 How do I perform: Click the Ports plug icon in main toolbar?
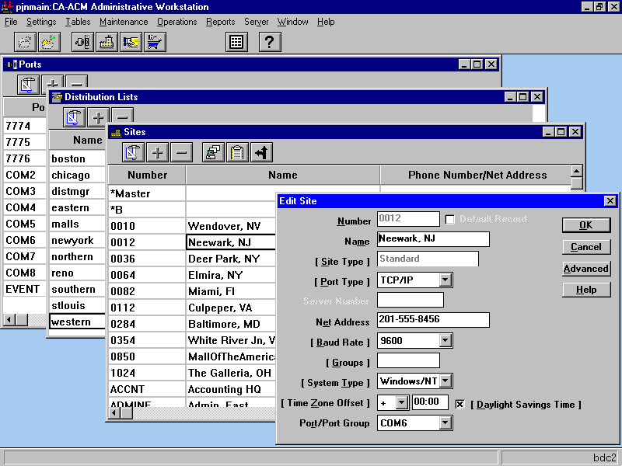(x=82, y=42)
